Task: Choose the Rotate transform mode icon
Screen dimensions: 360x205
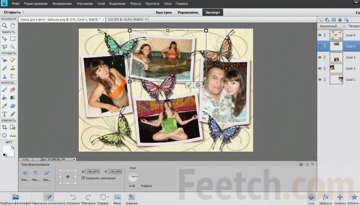Action: pos(25,173)
